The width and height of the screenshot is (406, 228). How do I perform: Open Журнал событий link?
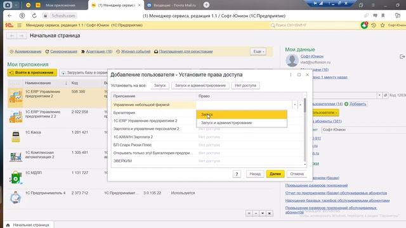click(136, 51)
